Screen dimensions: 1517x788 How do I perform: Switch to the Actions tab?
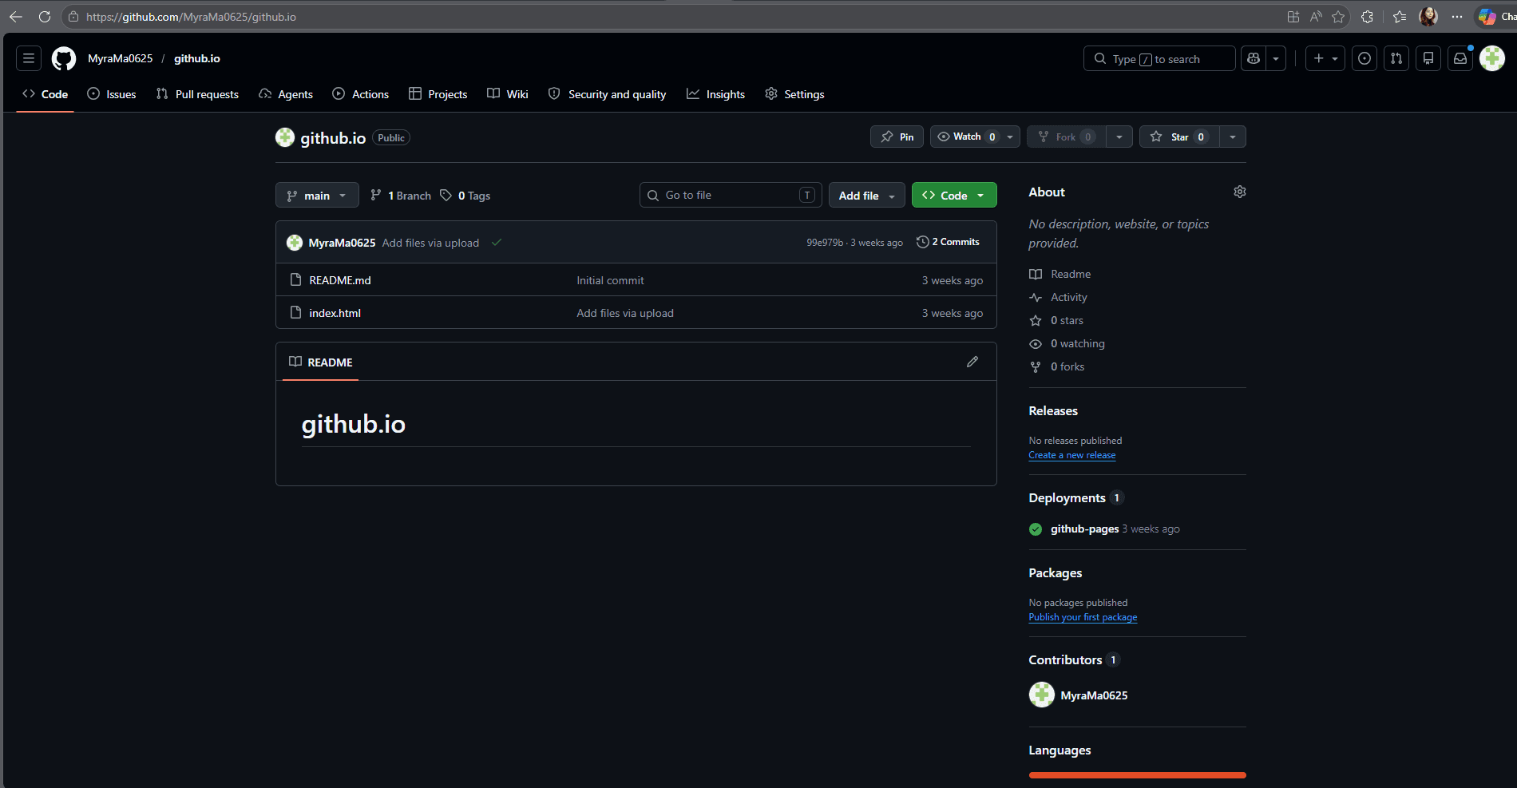click(361, 94)
